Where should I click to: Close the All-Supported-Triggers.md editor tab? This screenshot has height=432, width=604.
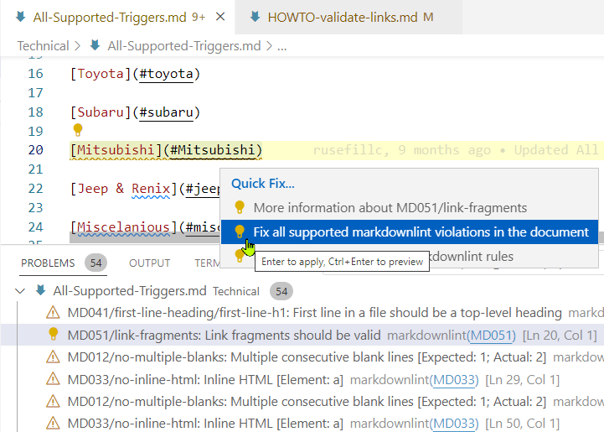[220, 16]
